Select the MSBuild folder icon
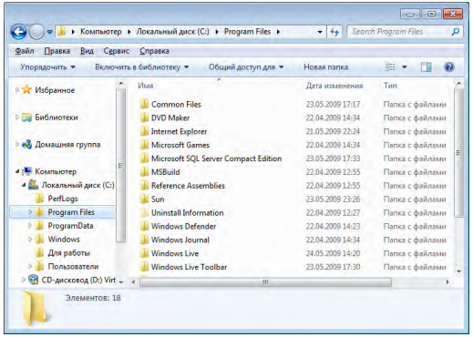Viewport: 473px width, 337px height. point(144,172)
